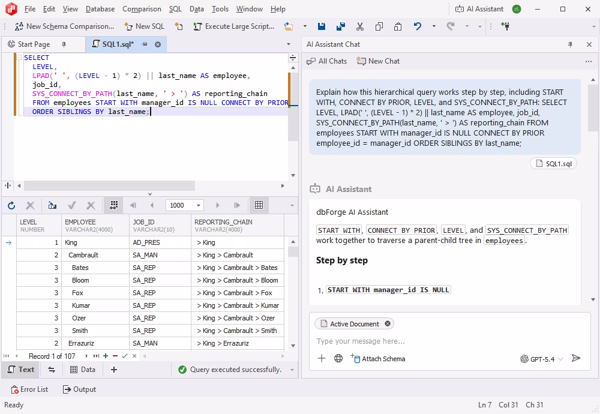Click the New Schema Comparison toolbar button
Screen dimensions: 600x414
tap(64, 26)
